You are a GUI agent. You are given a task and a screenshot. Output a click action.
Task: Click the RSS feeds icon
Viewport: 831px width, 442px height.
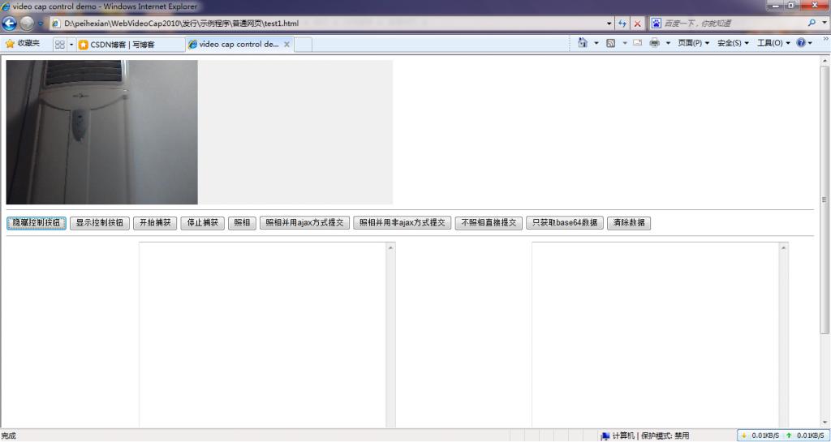click(x=610, y=43)
